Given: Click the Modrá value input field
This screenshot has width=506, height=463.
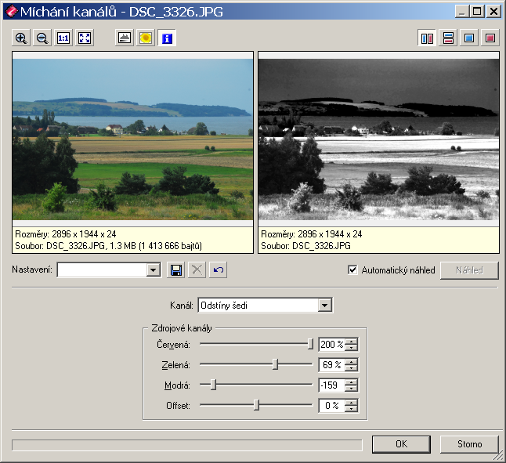Looking at the screenshot, I should (x=331, y=385).
